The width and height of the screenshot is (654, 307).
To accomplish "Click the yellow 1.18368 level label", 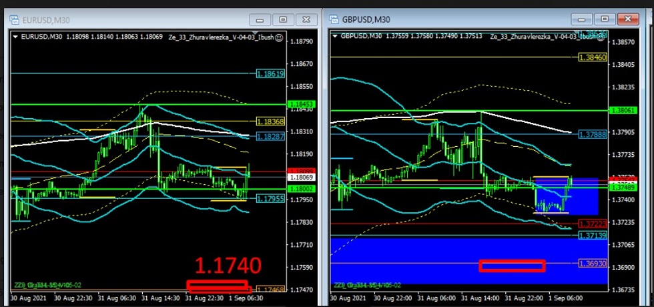I will point(270,121).
